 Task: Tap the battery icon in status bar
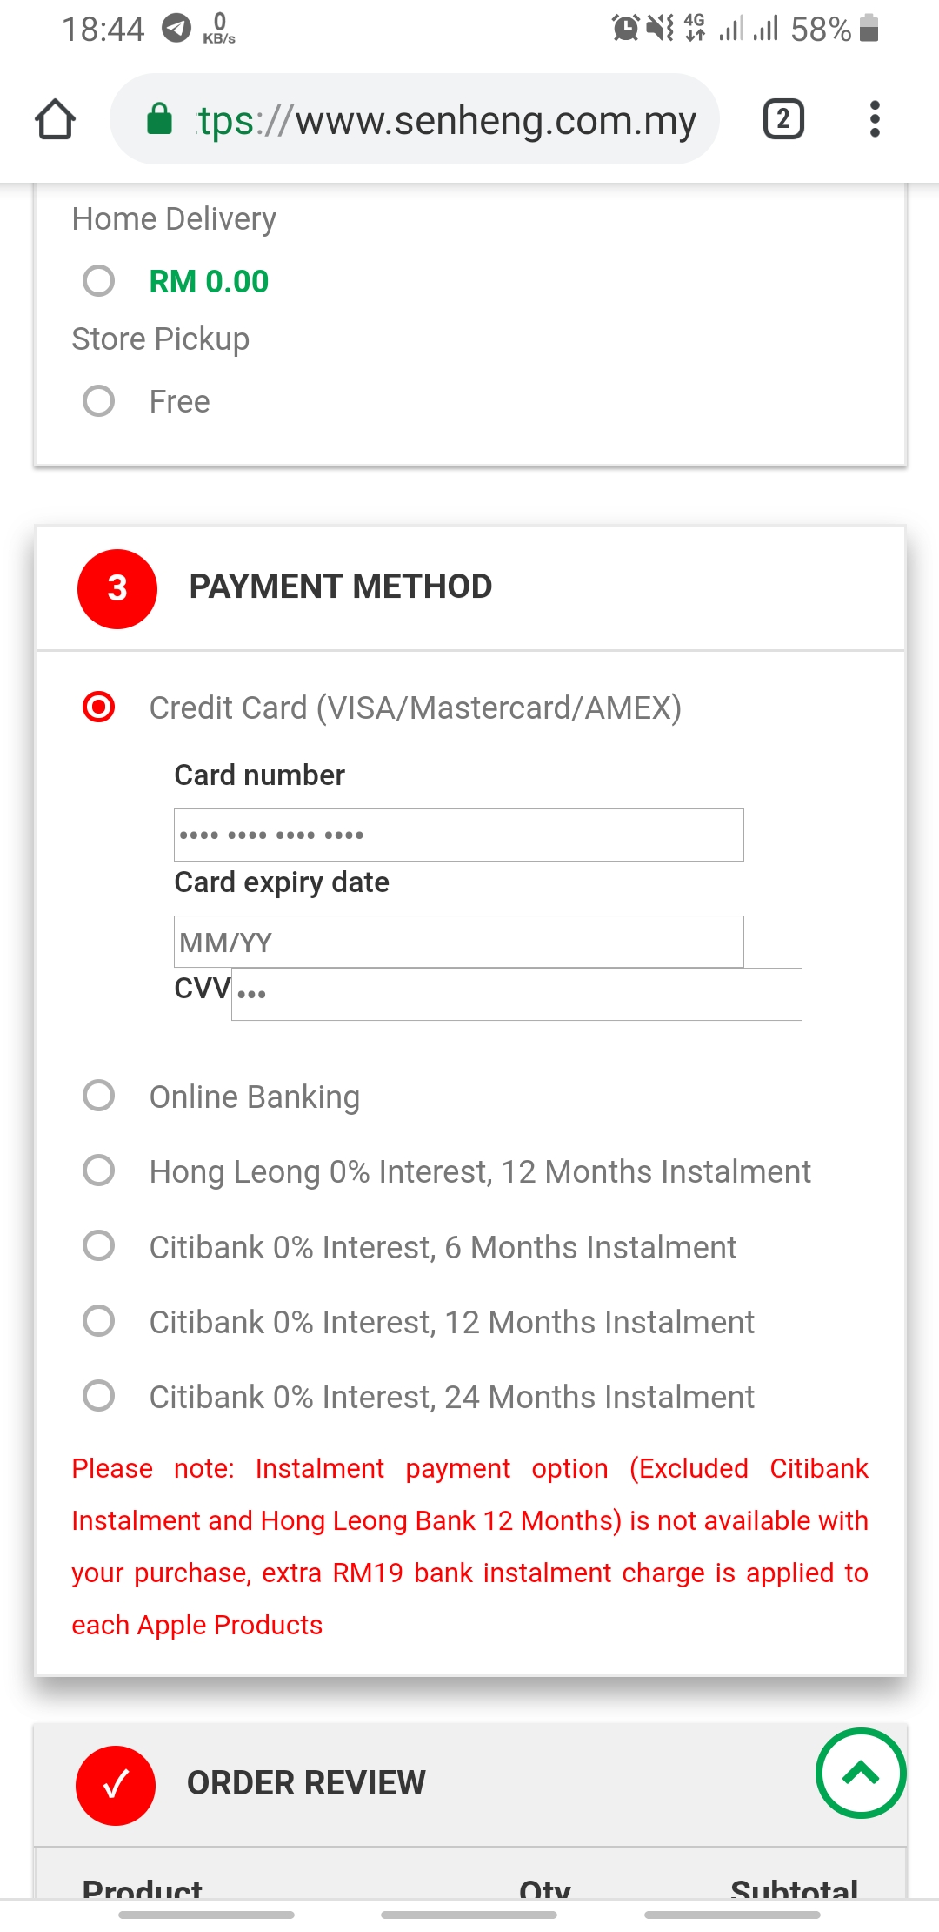click(x=869, y=28)
